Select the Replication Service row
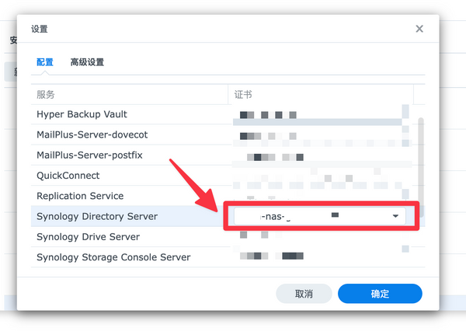 pos(80,196)
